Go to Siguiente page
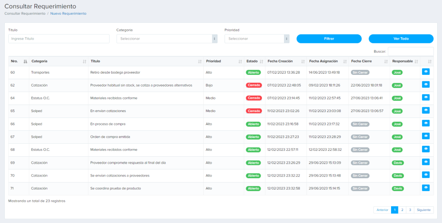The image size is (442, 223). click(x=424, y=210)
